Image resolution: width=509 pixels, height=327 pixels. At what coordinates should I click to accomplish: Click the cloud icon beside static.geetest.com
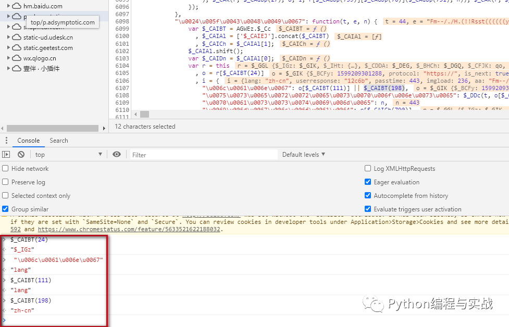pos(17,48)
